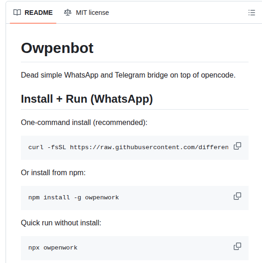Click the curl -fsSL command text
The image size is (262, 263).
click(128, 147)
